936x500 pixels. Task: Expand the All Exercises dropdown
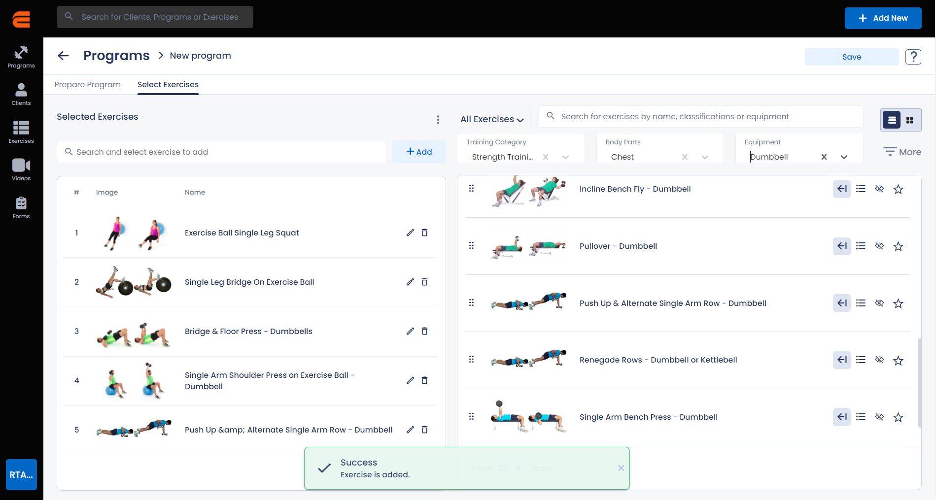[491, 119]
